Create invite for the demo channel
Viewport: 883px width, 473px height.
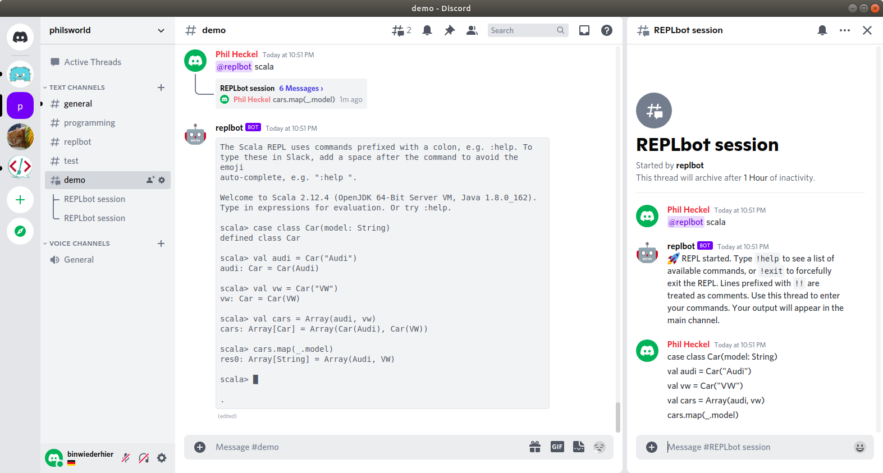click(x=150, y=180)
